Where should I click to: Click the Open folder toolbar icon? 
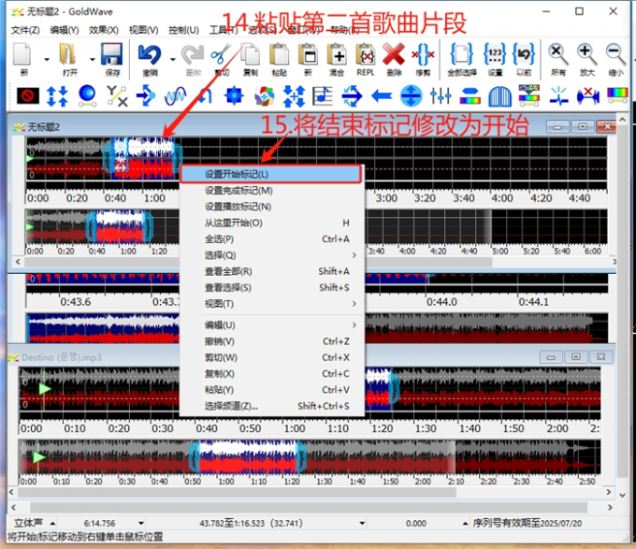pyautogui.click(x=67, y=55)
